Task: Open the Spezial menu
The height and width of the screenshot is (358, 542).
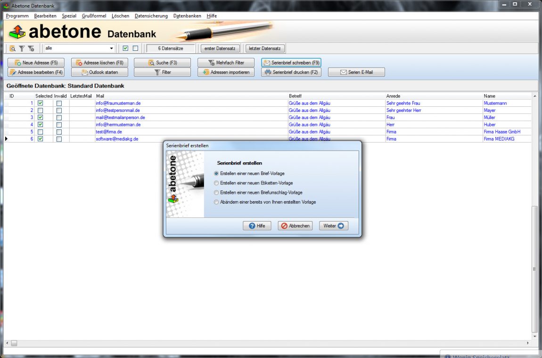Action: pyautogui.click(x=69, y=16)
